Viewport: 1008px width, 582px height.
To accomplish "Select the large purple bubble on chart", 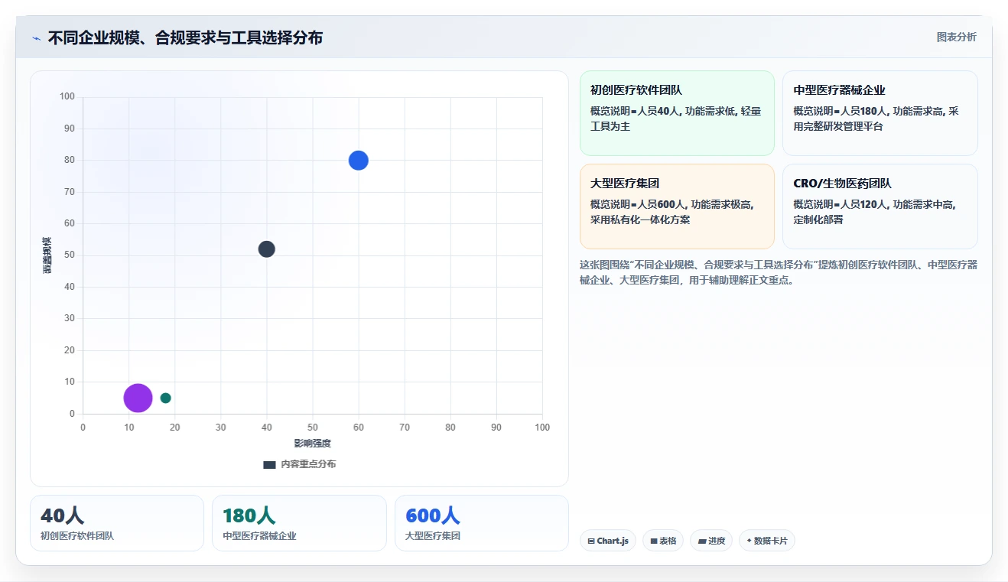I will (x=138, y=398).
